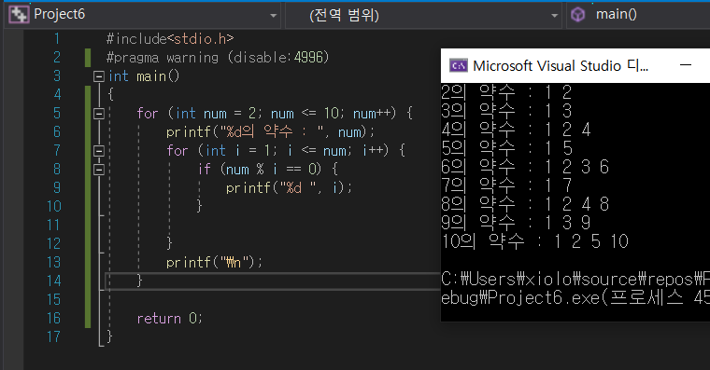This screenshot has width=710, height=370.
Task: Collapse the inner for loop on line 7
Action: coord(99,151)
